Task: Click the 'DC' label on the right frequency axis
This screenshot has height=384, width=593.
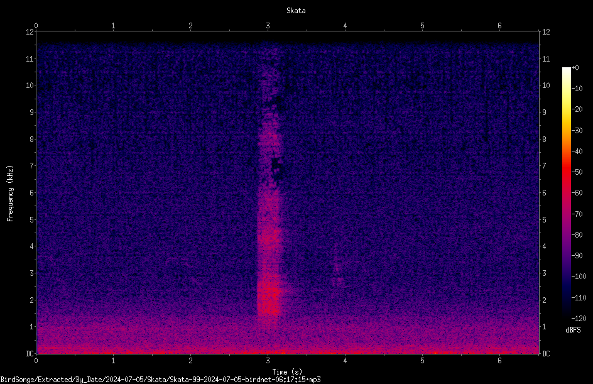Action: [546, 353]
